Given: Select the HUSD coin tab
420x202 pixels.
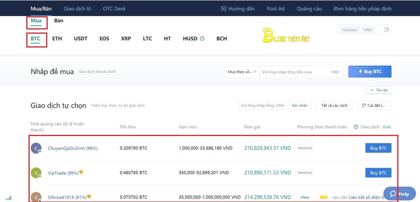Looking at the screenshot, I should click(190, 38).
